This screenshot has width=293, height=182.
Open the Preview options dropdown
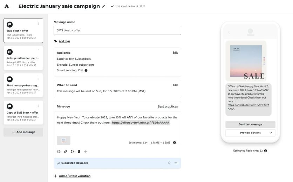pyautogui.click(x=250, y=133)
